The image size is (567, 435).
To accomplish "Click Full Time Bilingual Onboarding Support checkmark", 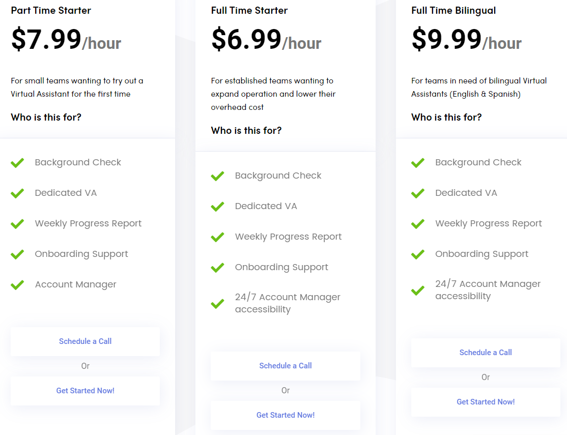I will pyautogui.click(x=418, y=254).
